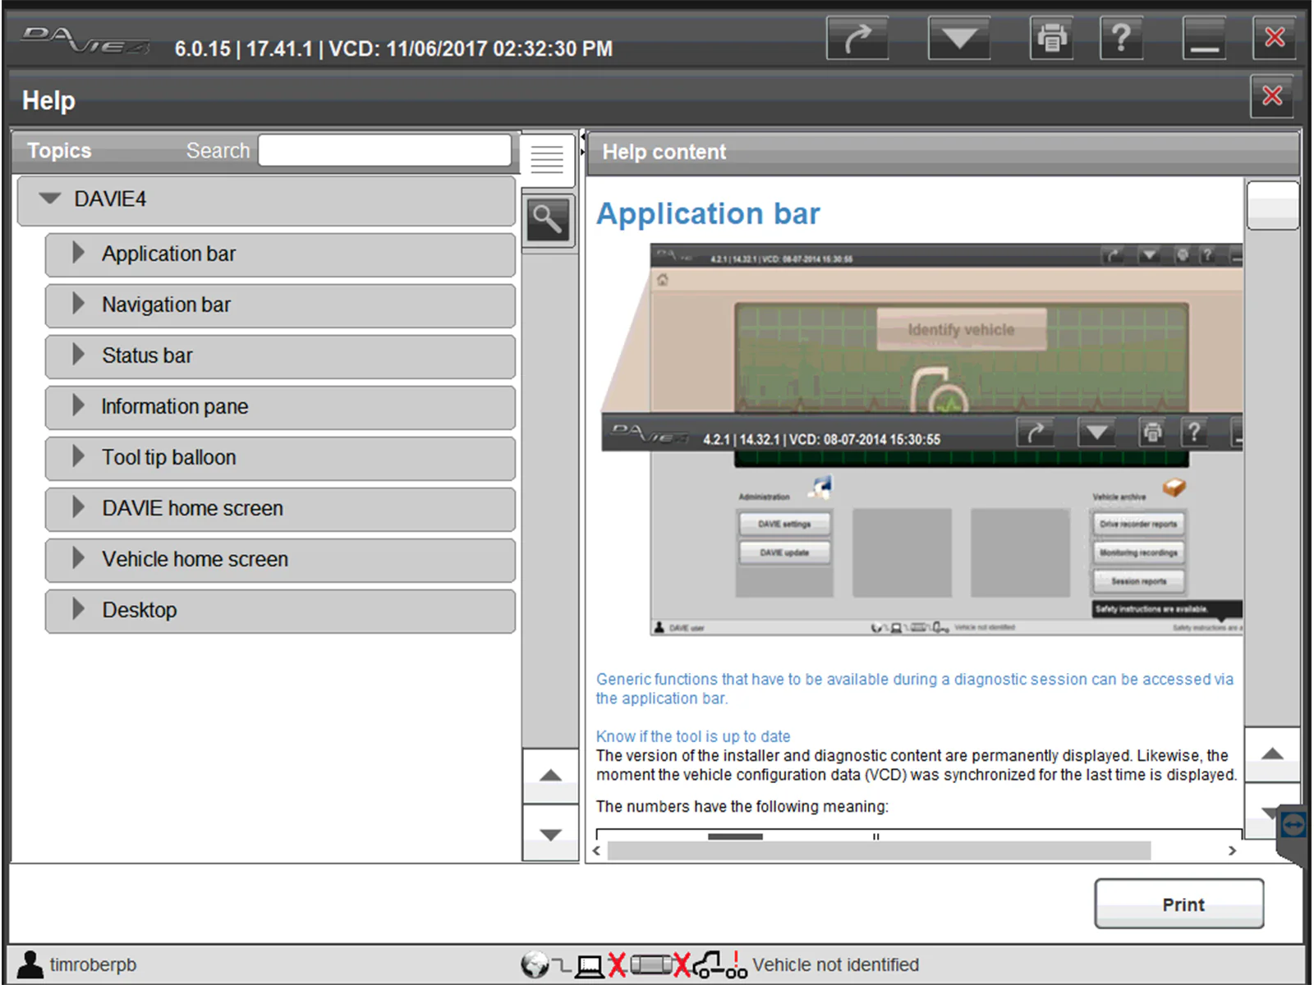Click the list icon above the magnifier
This screenshot has height=985, width=1314.
point(549,158)
